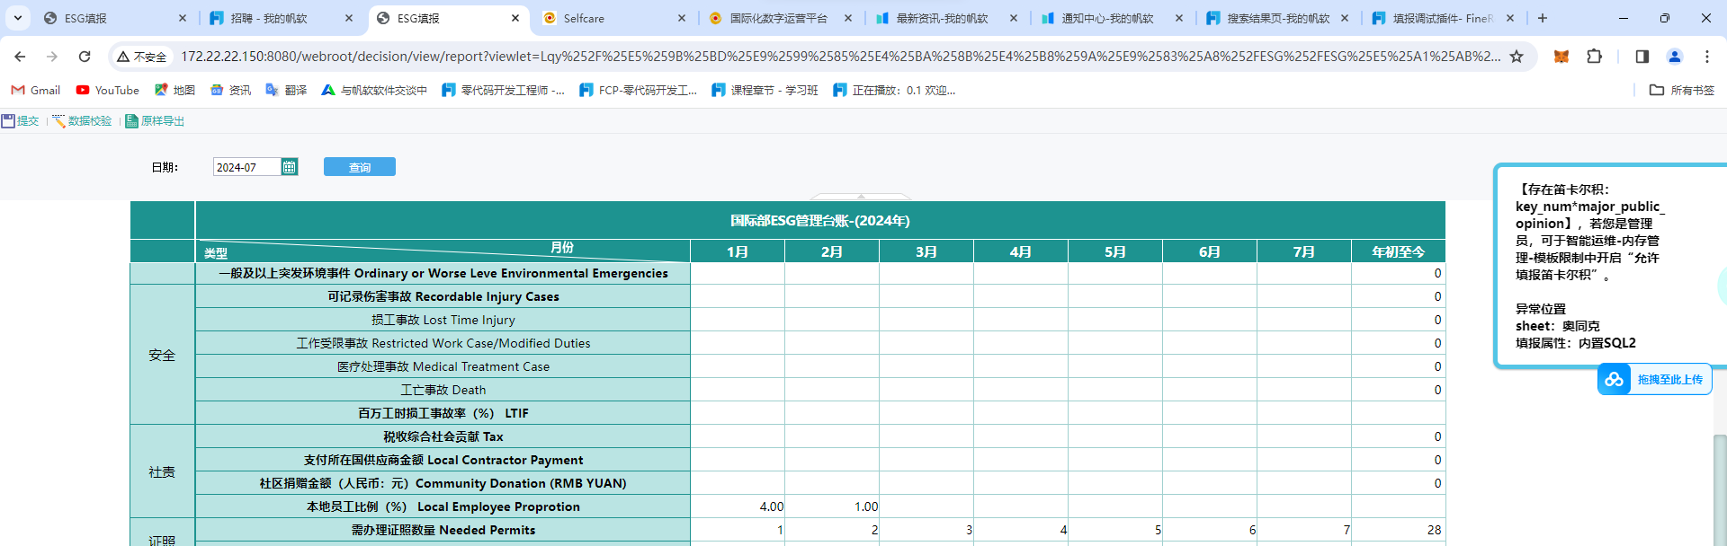
Task: Go forward to next page
Action: (52, 57)
